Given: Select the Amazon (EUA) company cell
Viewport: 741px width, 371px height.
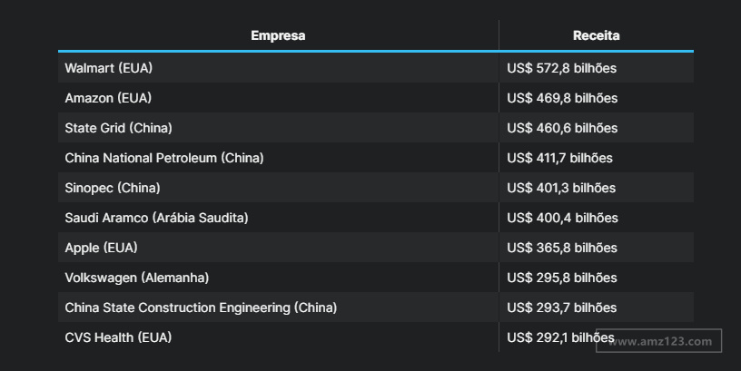Looking at the screenshot, I should point(108,98).
